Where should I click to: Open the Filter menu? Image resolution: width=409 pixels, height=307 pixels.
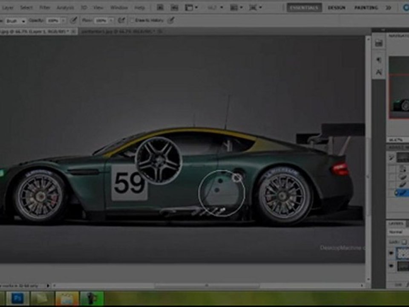pos(45,8)
